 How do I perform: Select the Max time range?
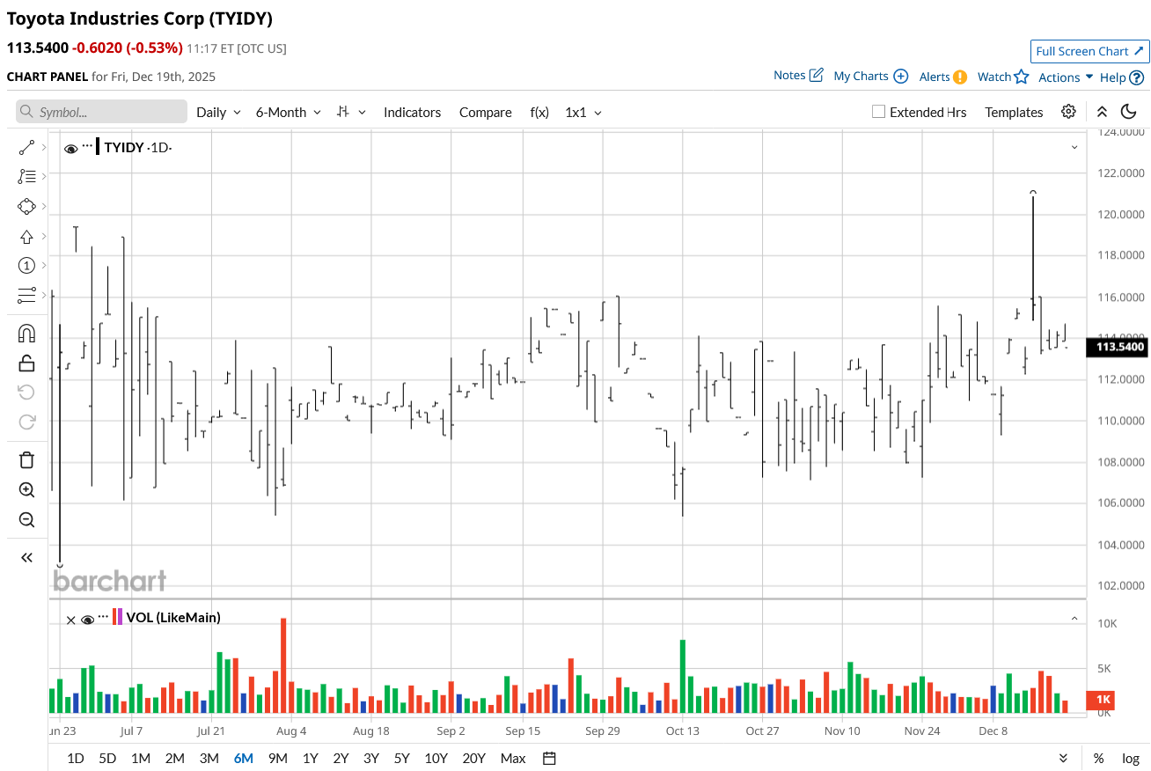pyautogui.click(x=513, y=759)
